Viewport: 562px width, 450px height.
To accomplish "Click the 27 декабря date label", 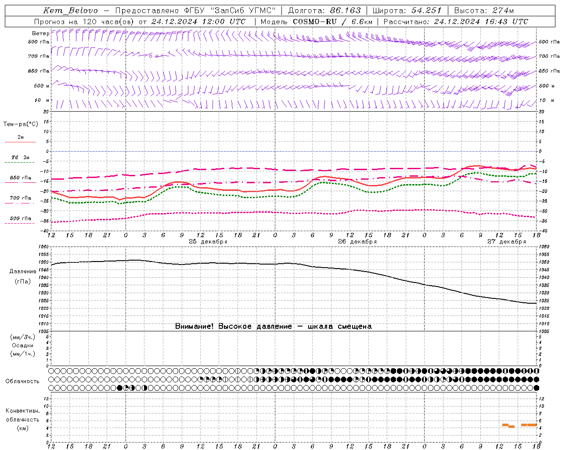I will coord(507,242).
